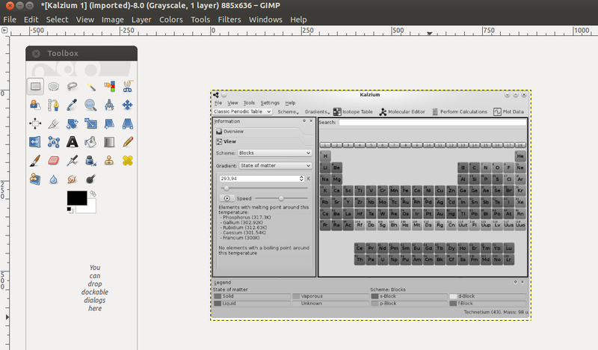Activate the Pencil tool
The image size is (598, 350).
click(127, 142)
